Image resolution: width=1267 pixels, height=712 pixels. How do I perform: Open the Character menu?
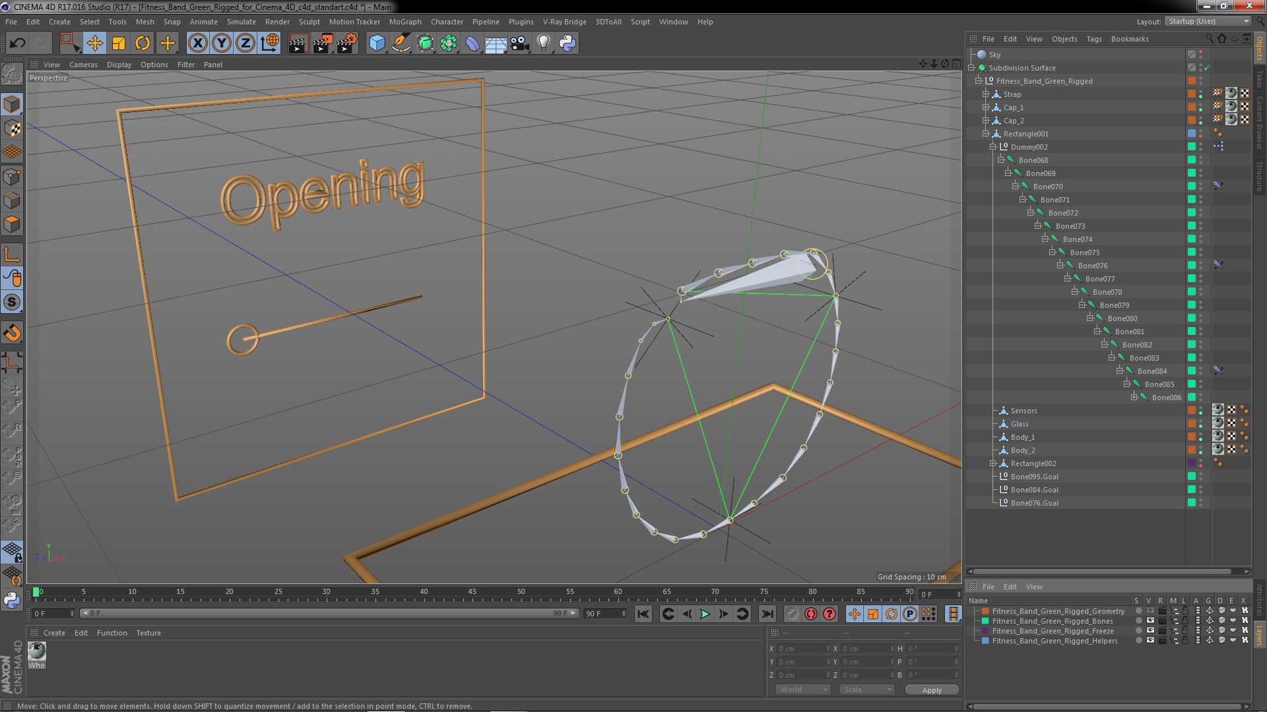[447, 22]
